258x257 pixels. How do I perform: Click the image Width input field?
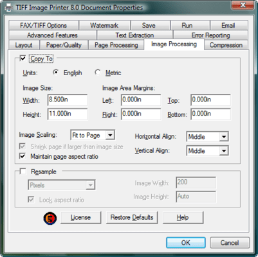point(68,100)
